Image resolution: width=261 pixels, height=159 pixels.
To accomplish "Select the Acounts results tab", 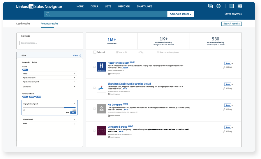I will (50, 24).
